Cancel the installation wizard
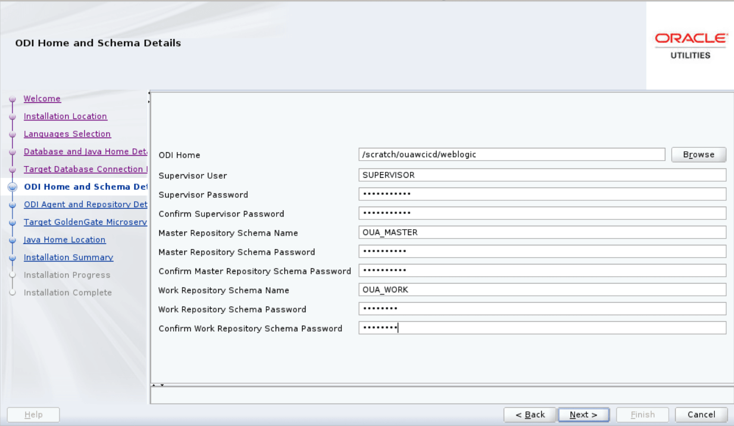This screenshot has height=426, width=734. click(701, 415)
